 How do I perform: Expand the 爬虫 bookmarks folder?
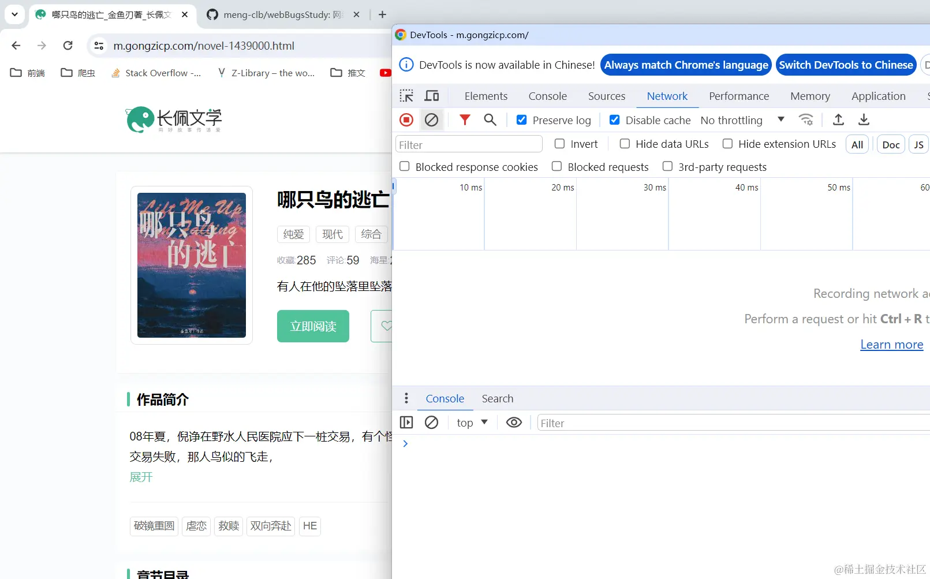click(78, 73)
